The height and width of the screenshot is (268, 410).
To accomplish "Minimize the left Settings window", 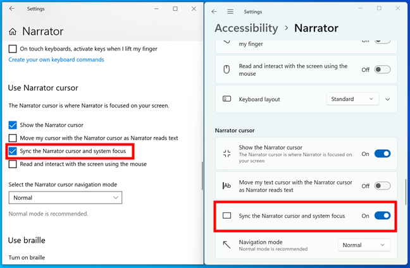I will pos(157,9).
